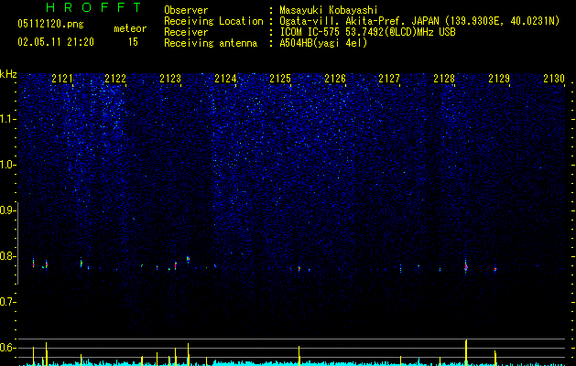This screenshot has width=576, height=366.
Task: Click the 2123 time marker
Action: [170, 79]
